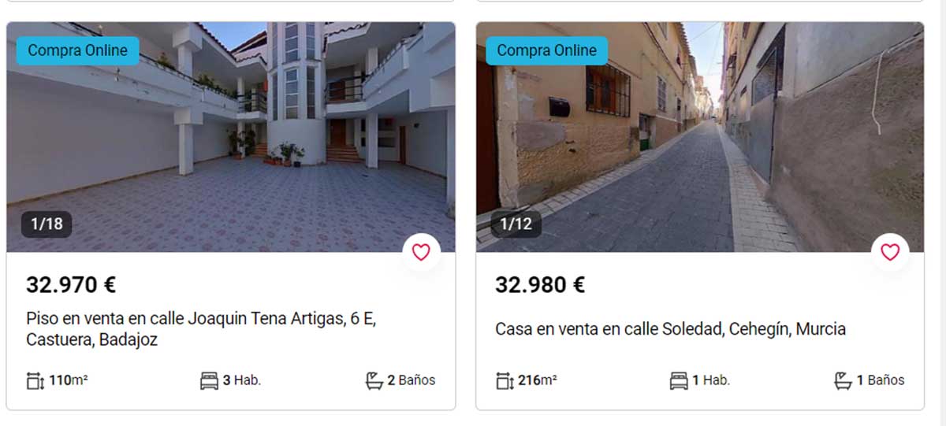Click the 32.980 € price

[540, 285]
